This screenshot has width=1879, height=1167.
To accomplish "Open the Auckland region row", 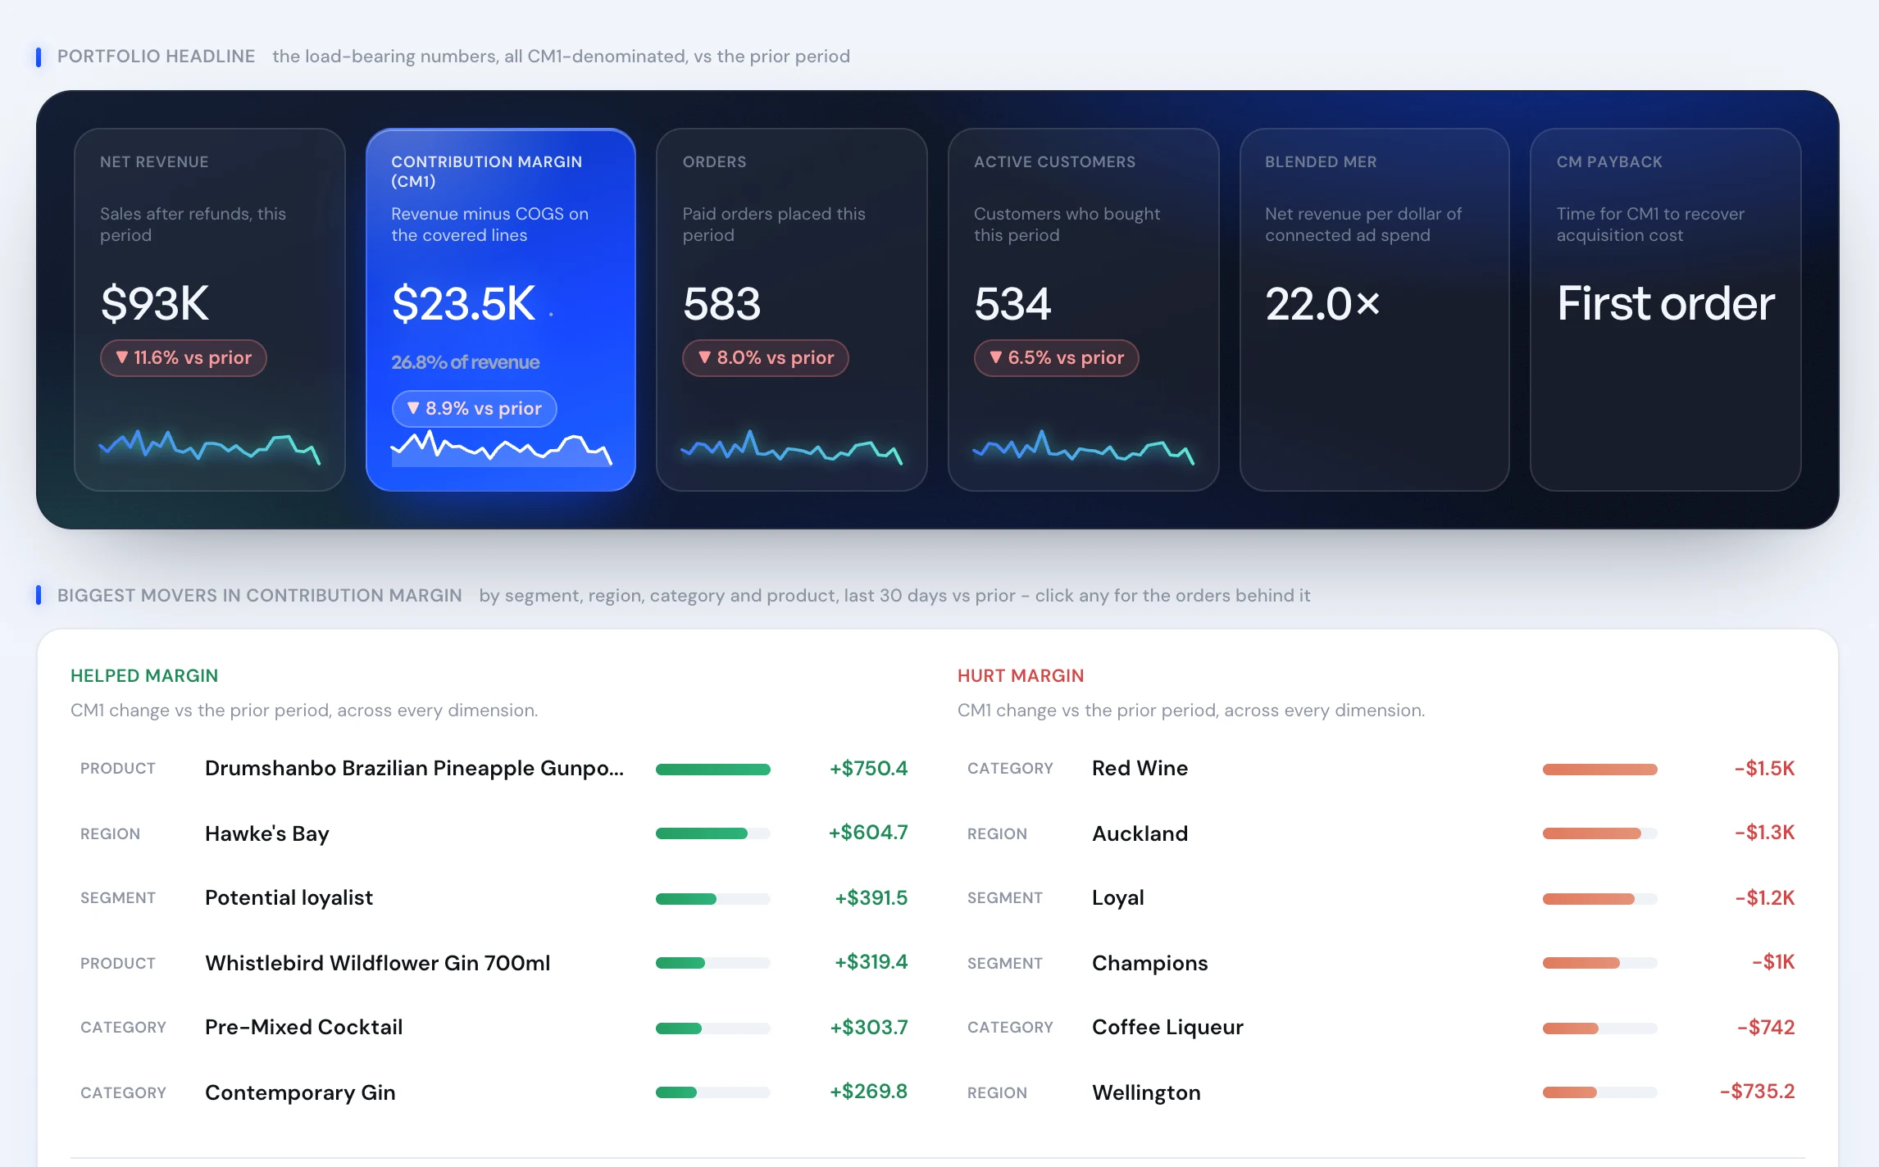I will pyautogui.click(x=1381, y=833).
